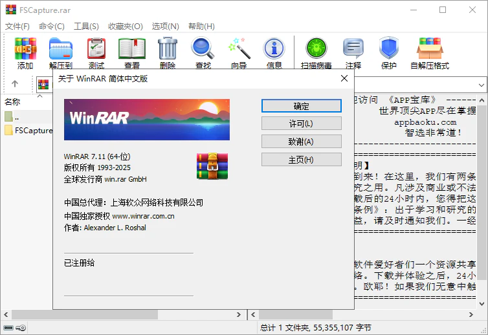Click the Find (查找) magnifier icon
Screen dimensions: 488x335
coord(203,49)
